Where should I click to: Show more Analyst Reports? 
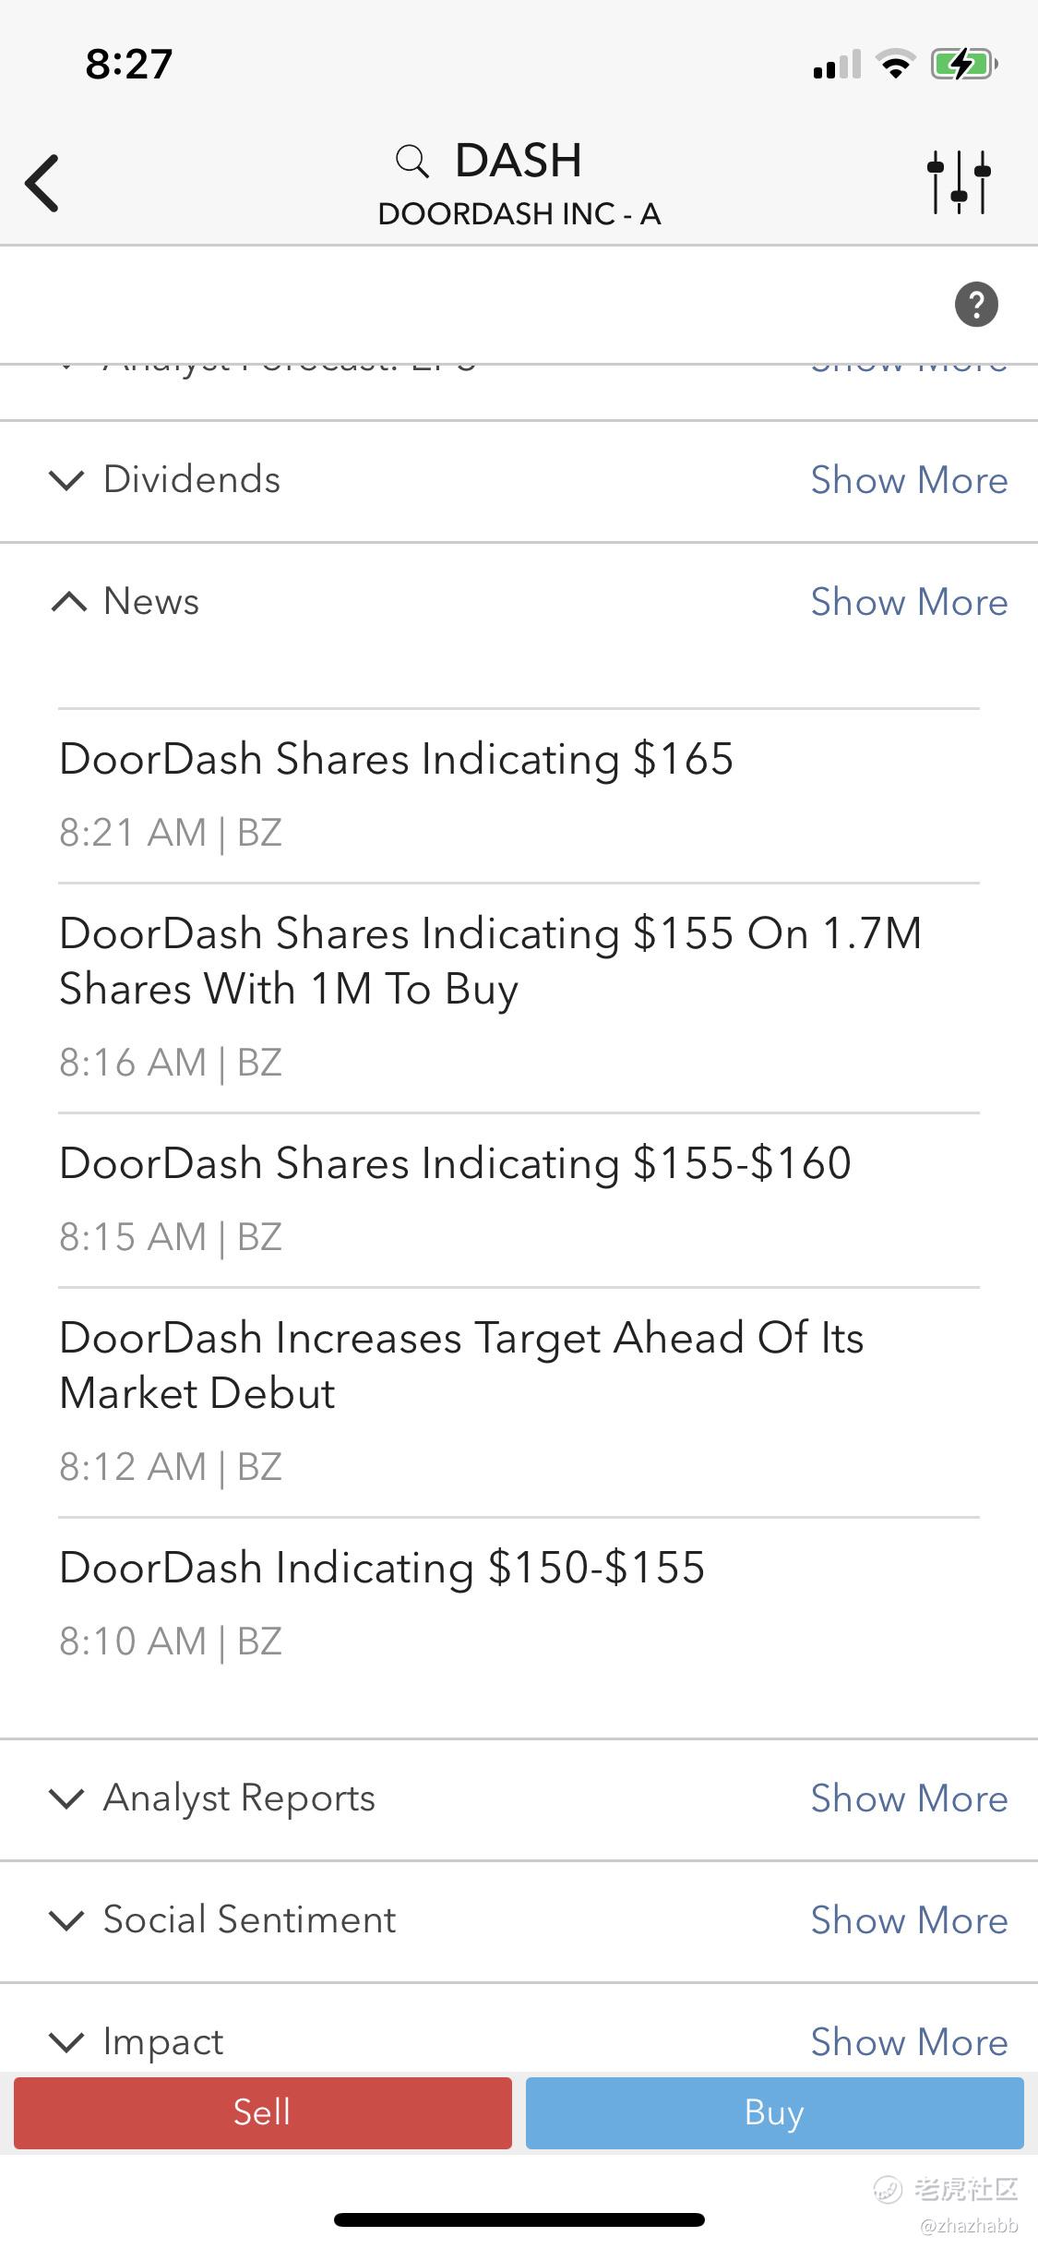[909, 1798]
